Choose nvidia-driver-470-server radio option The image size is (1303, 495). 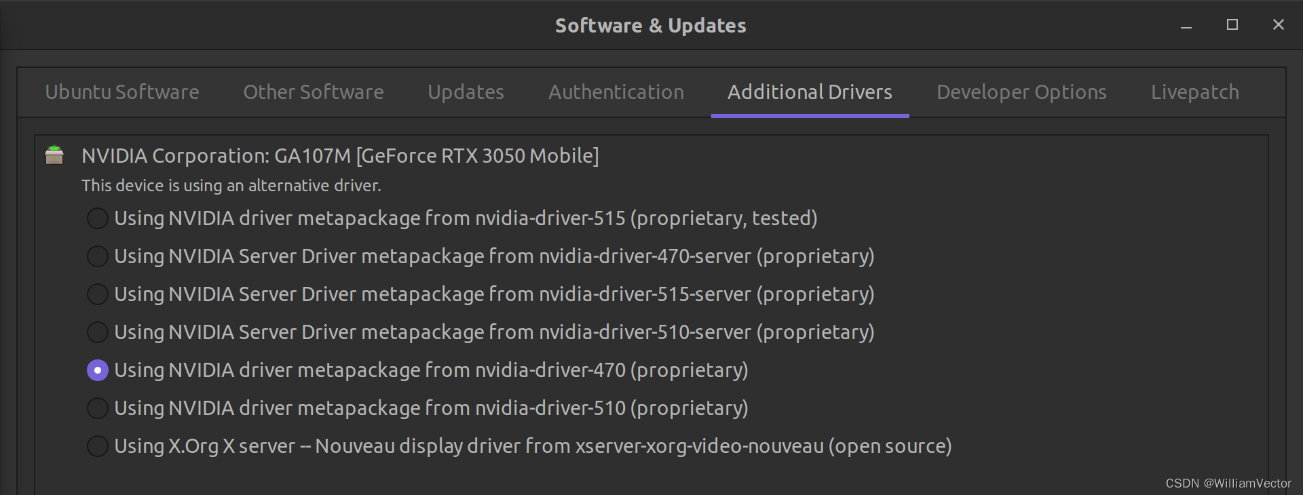click(98, 256)
